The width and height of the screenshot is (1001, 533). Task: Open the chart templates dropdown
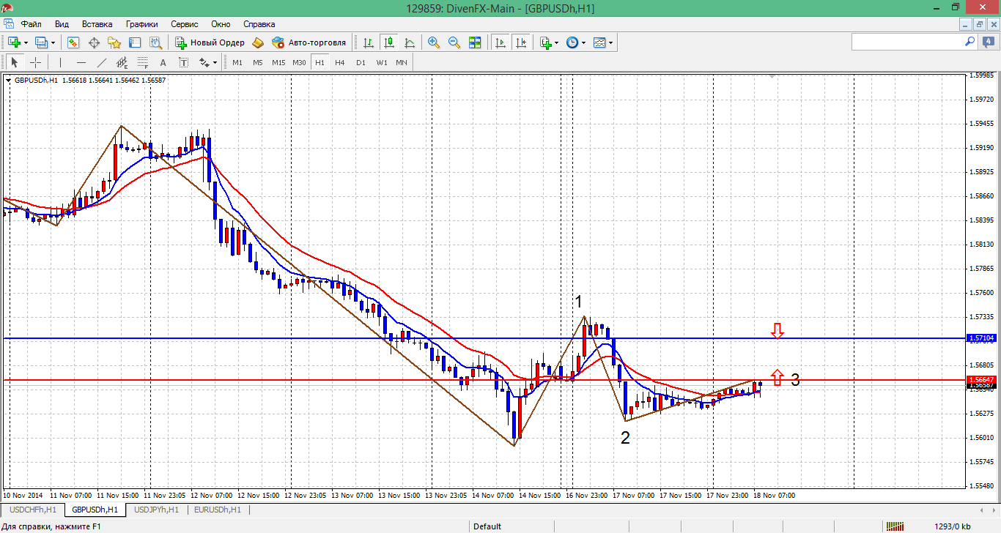(x=610, y=42)
